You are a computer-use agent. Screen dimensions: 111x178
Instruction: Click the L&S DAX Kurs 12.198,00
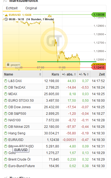51,81
